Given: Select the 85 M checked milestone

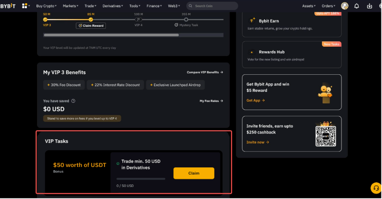Looking at the screenshot, I should (91, 19).
